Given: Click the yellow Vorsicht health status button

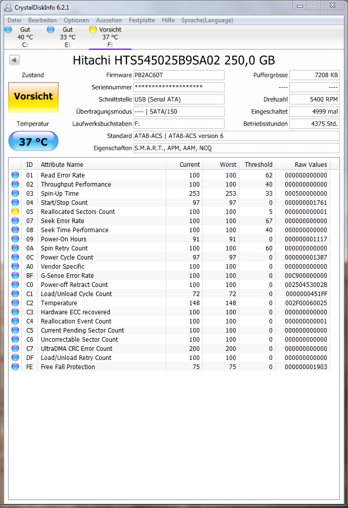Looking at the screenshot, I should pos(33,97).
